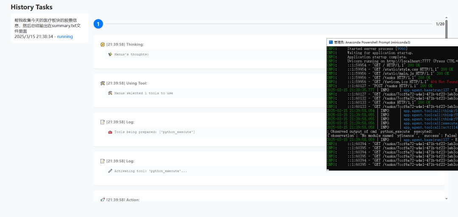Click the scroll up arrow of steps panel
This screenshot has height=217, width=458.
[x=446, y=18]
